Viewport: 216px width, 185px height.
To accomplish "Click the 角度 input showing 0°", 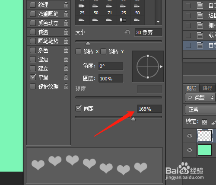I will coord(111,66).
